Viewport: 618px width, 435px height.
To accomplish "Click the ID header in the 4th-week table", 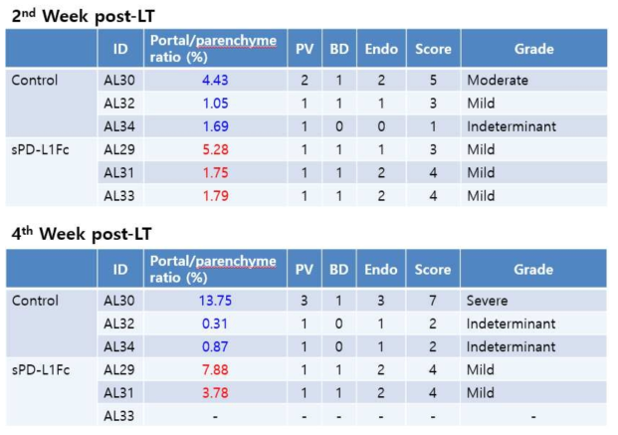I will pyautogui.click(x=118, y=270).
